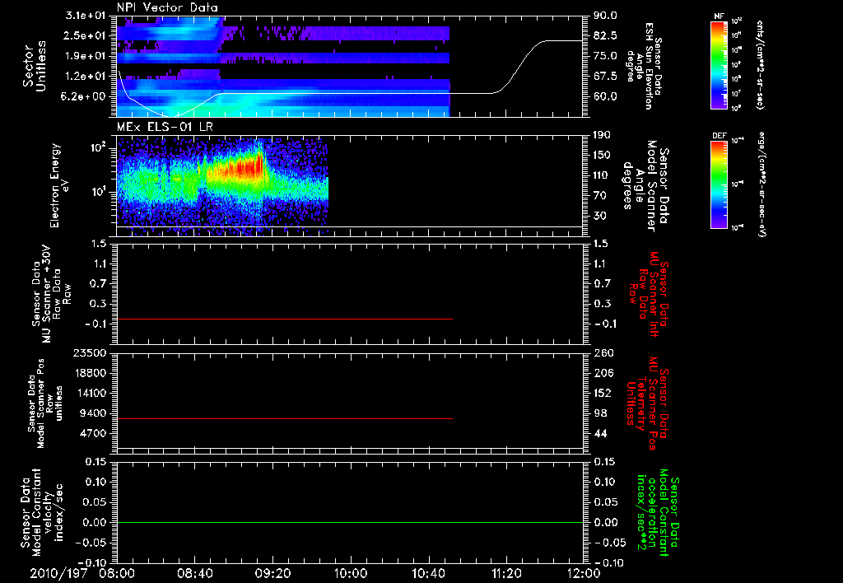This screenshot has height=583, width=843.
Task: Click the red line in Scanner Pos plot
Action: (x=284, y=418)
